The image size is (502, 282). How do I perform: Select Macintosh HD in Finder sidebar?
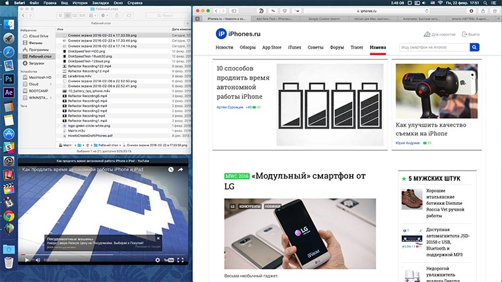point(38,77)
